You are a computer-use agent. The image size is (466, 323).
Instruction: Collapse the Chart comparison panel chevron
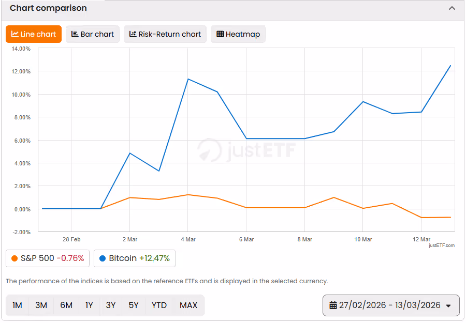click(452, 8)
